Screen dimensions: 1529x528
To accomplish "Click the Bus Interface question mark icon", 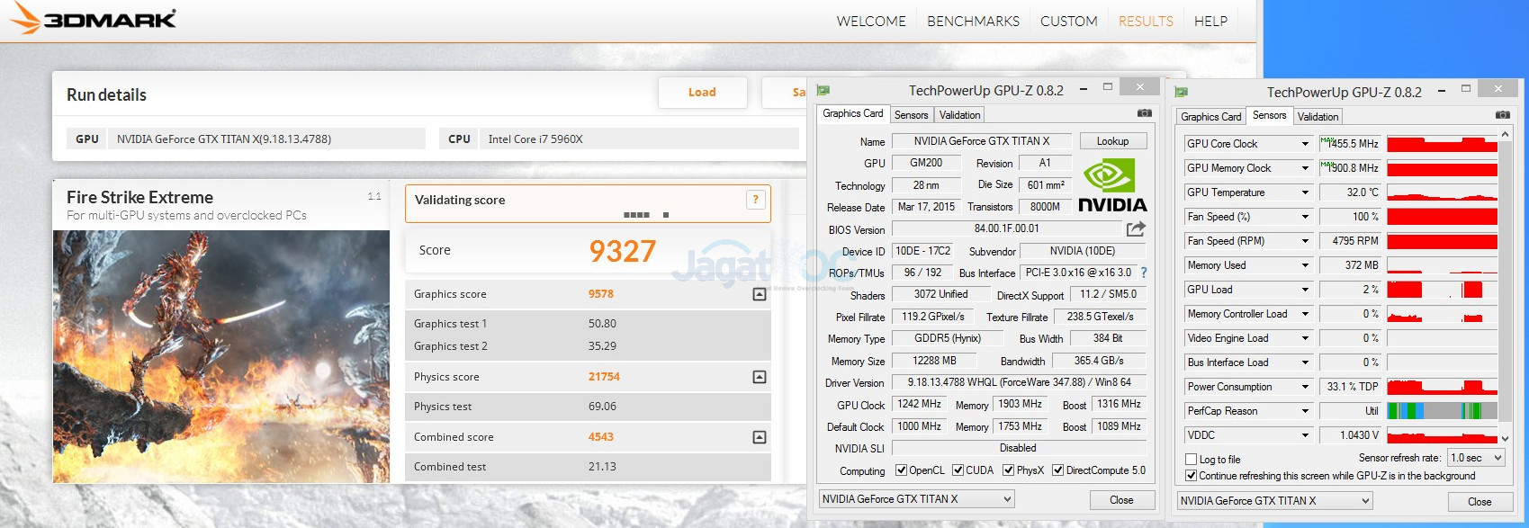I will (x=1144, y=273).
